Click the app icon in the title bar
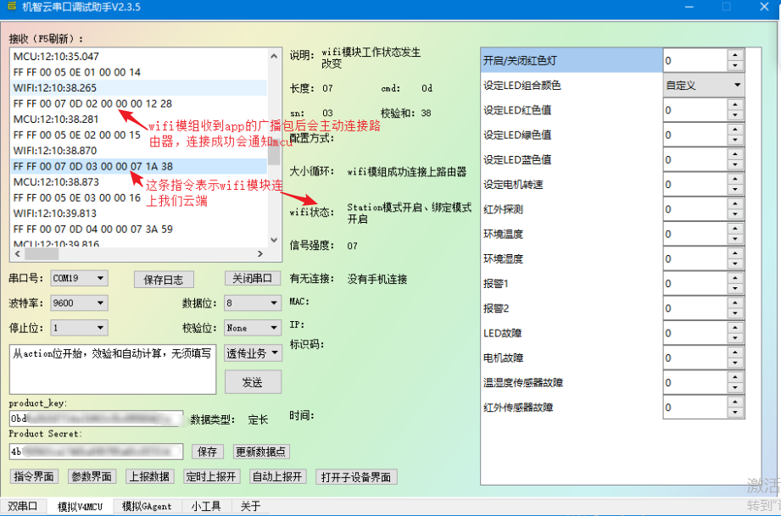The width and height of the screenshot is (781, 516). [x=11, y=7]
